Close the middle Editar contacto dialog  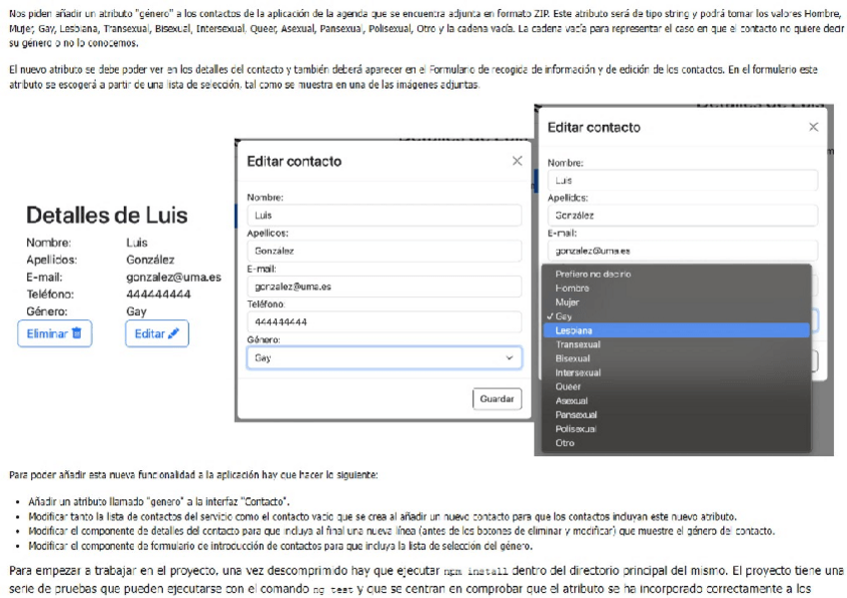pyautogui.click(x=517, y=161)
